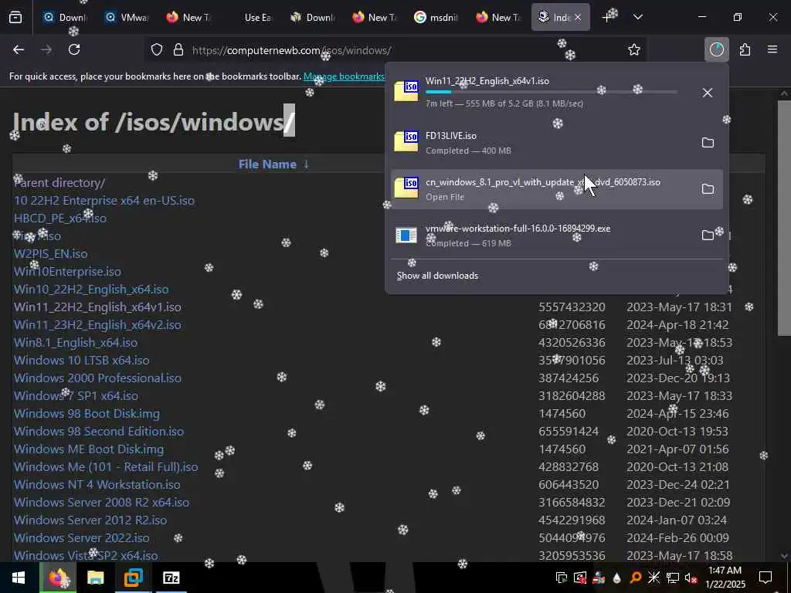The height and width of the screenshot is (593, 791).
Task: Download Windows ME Boot Disk.img
Action: click(89, 449)
